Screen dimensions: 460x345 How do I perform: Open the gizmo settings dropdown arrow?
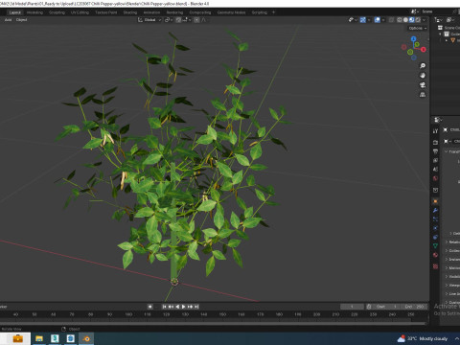pyautogui.click(x=369, y=20)
